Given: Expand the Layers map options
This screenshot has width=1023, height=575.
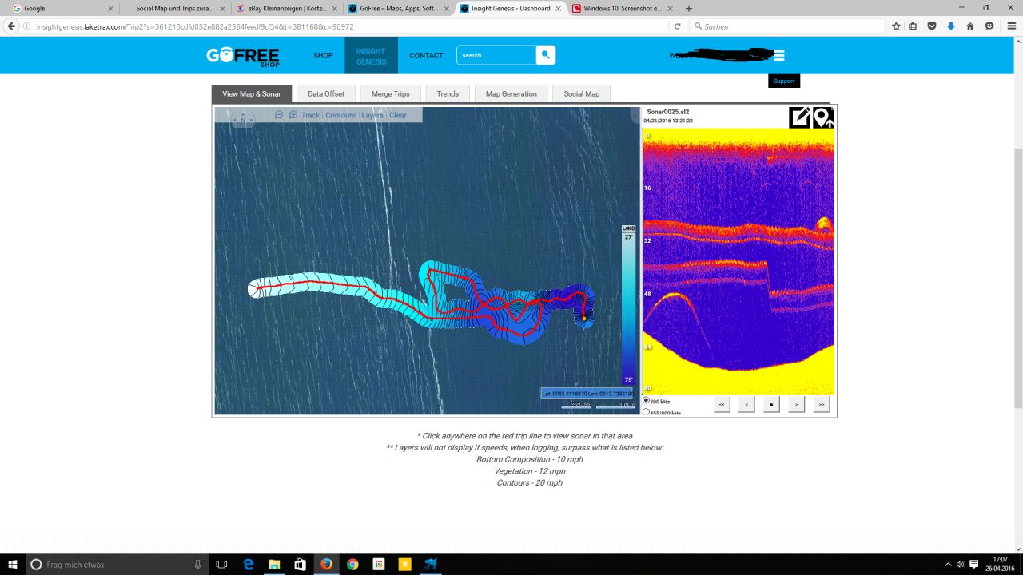Looking at the screenshot, I should (372, 115).
